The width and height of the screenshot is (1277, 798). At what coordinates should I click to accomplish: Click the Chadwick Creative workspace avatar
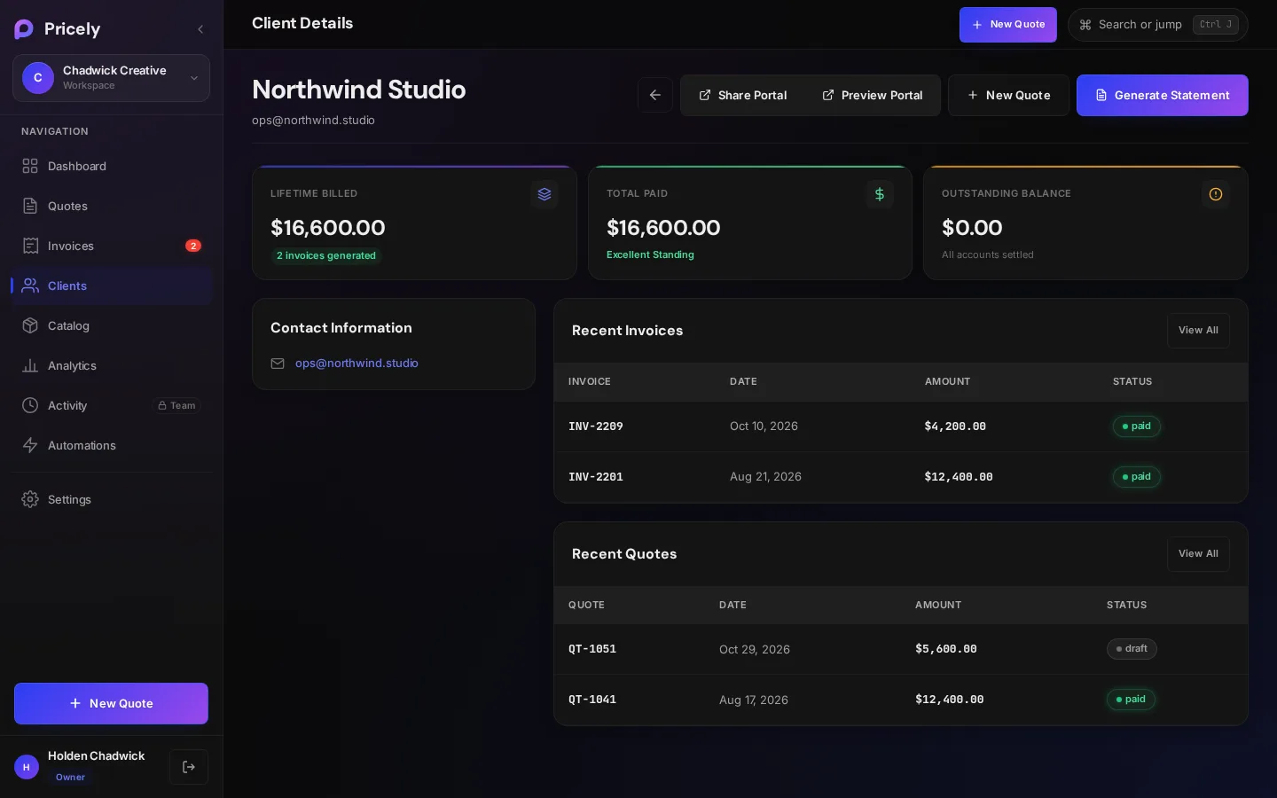38,78
